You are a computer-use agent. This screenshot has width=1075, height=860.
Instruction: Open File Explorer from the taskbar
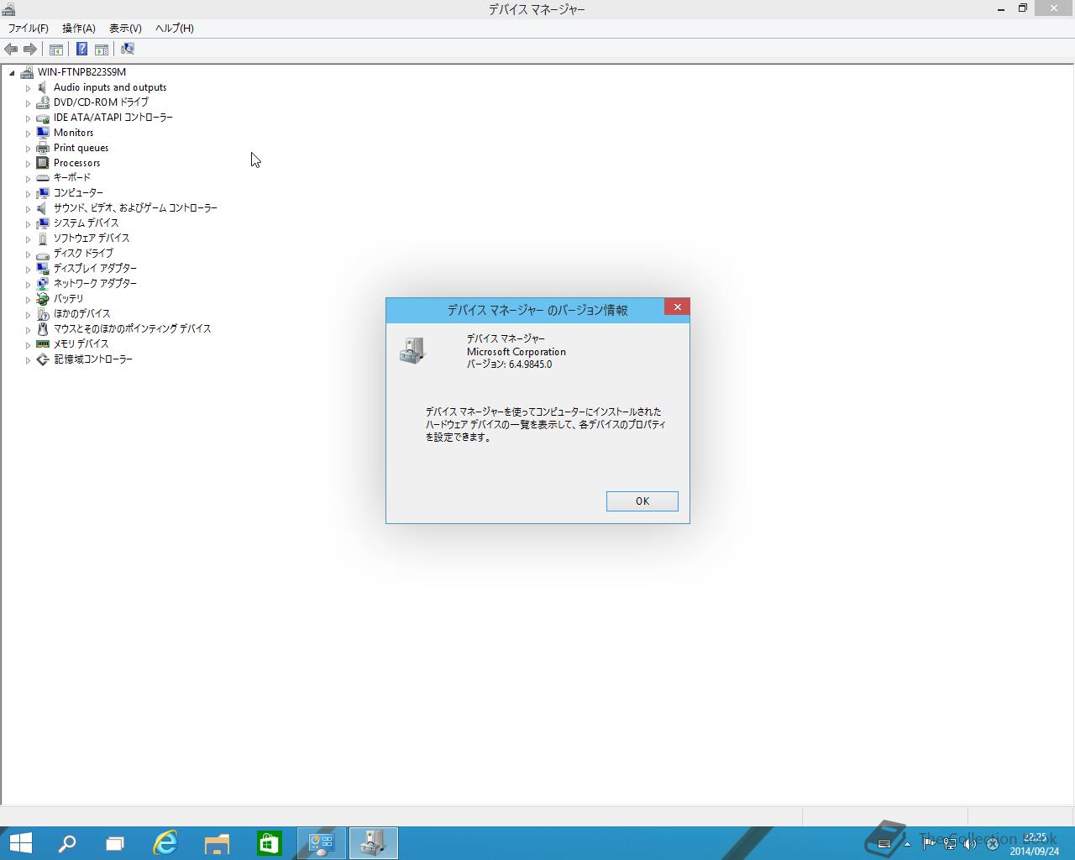pyautogui.click(x=218, y=843)
